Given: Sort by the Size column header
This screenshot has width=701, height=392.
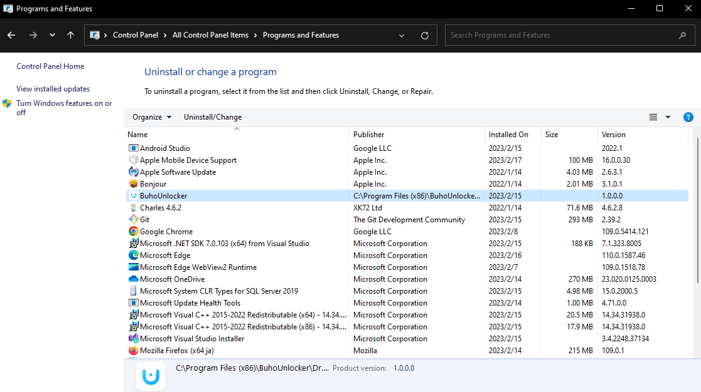Looking at the screenshot, I should coord(569,134).
